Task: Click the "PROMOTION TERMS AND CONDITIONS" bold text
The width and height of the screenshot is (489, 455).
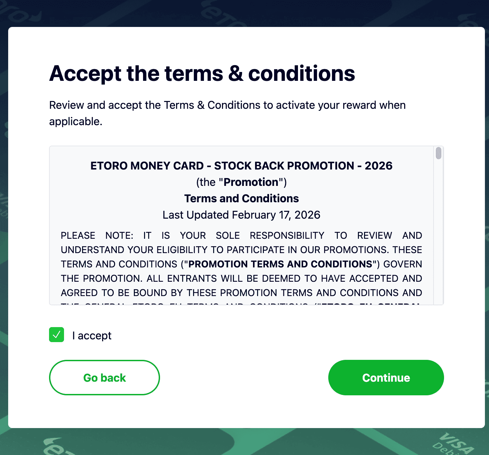Action: [x=280, y=264]
